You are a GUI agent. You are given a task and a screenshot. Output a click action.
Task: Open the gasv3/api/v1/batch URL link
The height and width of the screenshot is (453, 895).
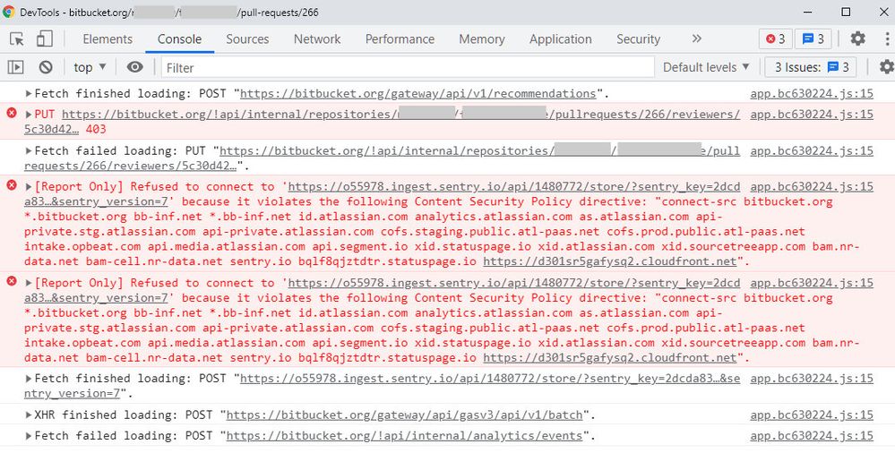point(404,415)
